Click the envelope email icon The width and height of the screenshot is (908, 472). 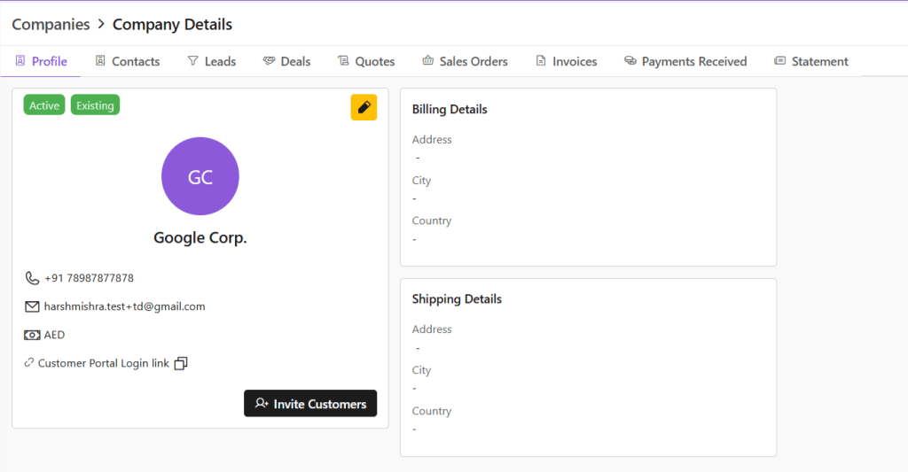(x=32, y=306)
